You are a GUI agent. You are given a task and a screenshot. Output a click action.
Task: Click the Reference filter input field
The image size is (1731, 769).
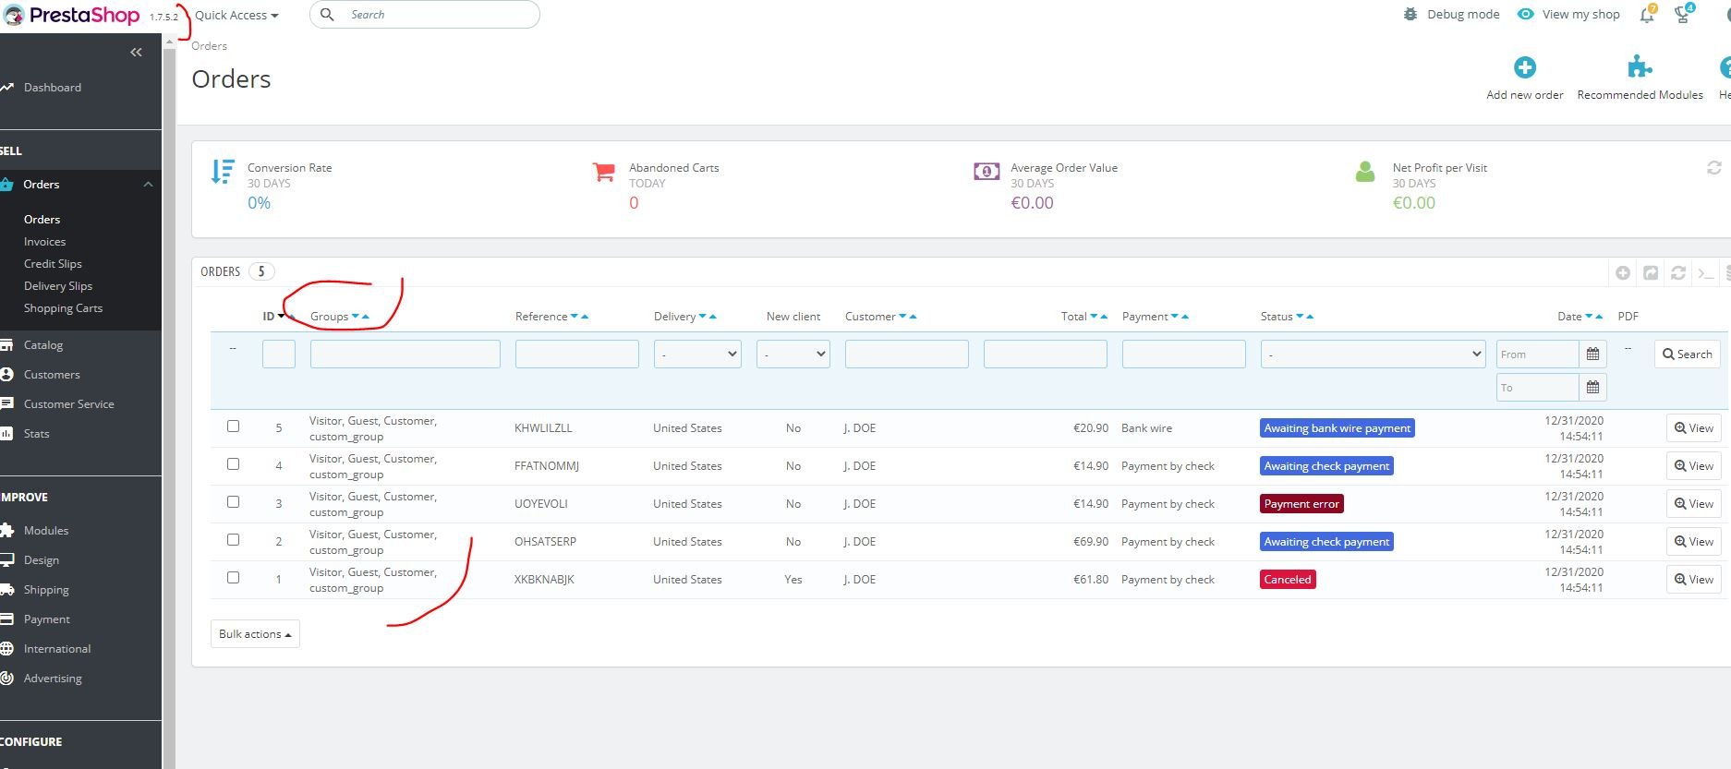point(576,354)
